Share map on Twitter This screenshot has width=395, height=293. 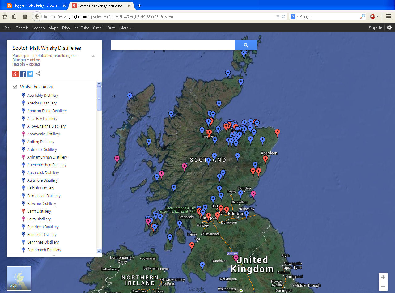[x=30, y=74]
